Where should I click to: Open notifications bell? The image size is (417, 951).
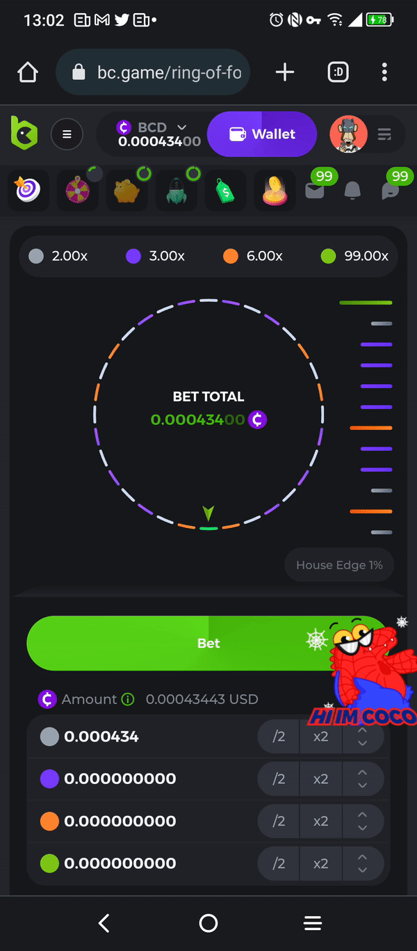[x=353, y=190]
